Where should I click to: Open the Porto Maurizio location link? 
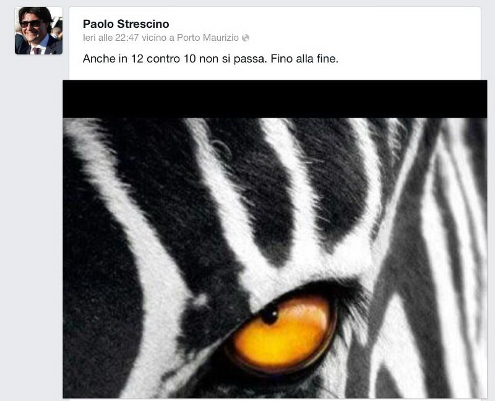(207, 38)
